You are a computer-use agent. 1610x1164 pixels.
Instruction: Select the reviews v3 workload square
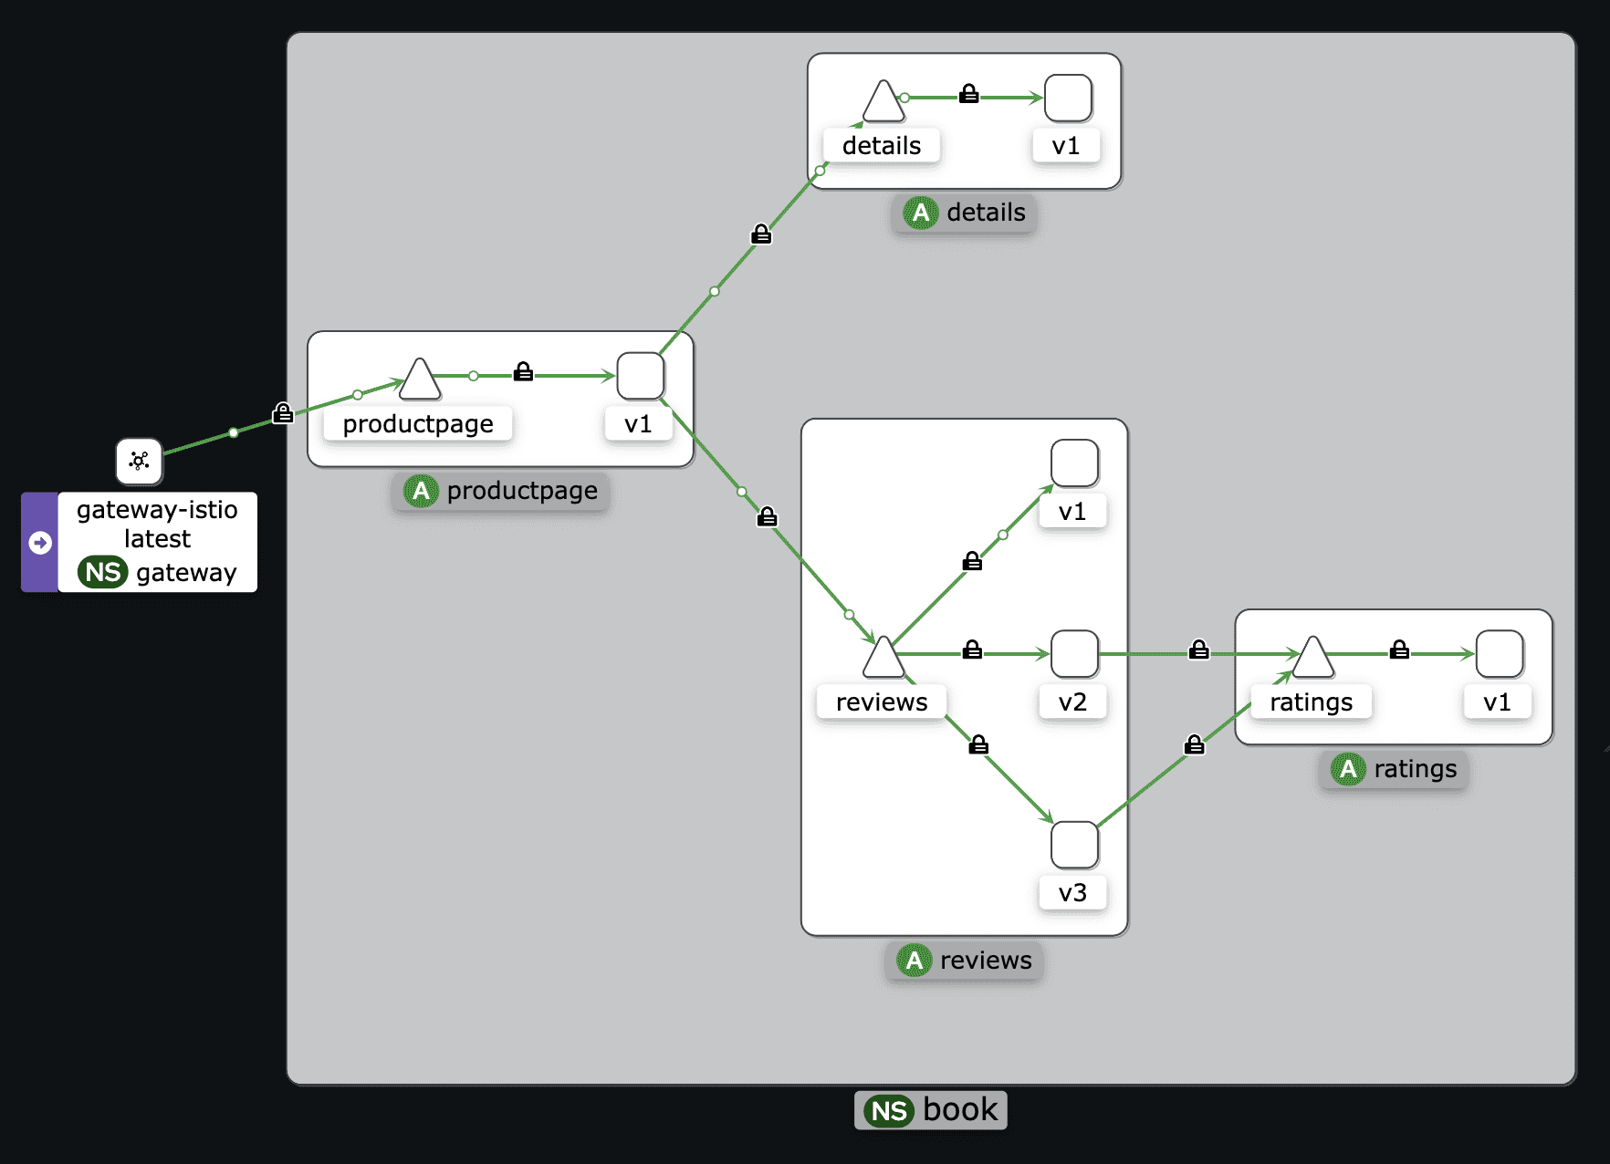click(x=1074, y=846)
